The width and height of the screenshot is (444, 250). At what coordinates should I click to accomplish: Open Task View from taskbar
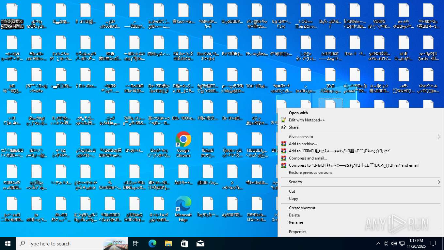coord(136,243)
